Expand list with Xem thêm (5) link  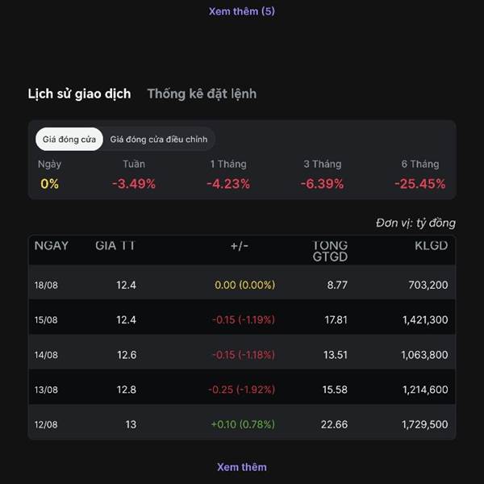242,11
